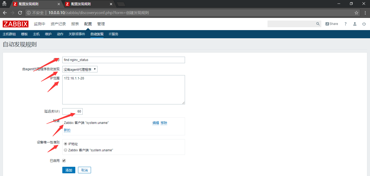Click the IP范围 text area
The height and width of the screenshot is (176, 370).
coord(124,90)
